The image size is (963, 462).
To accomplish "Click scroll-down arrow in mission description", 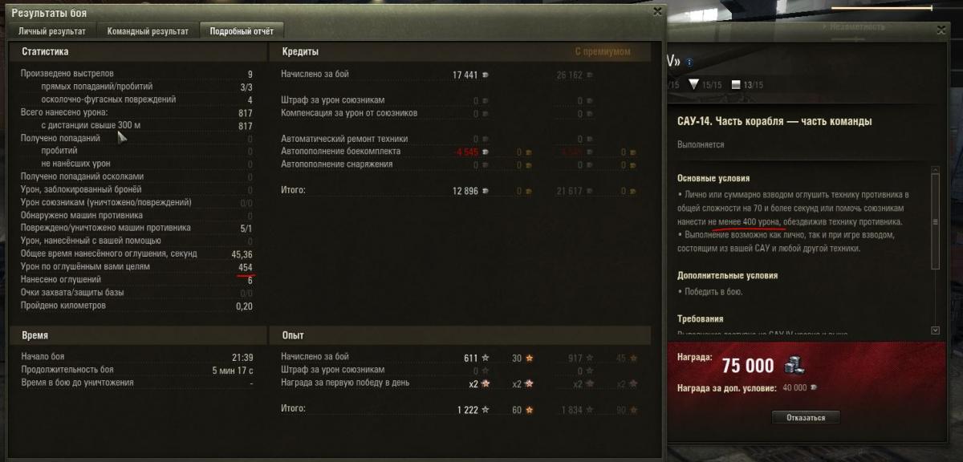I will [935, 330].
